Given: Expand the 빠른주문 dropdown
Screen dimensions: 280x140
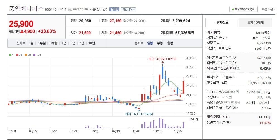Looking at the screenshot, I should tap(268, 9).
